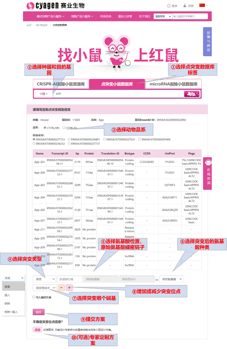Image resolution: width=227 pixels, height=349 pixels.
Task: Click the A0A2I3BPT1 UniProt cell
Action: (170, 197)
